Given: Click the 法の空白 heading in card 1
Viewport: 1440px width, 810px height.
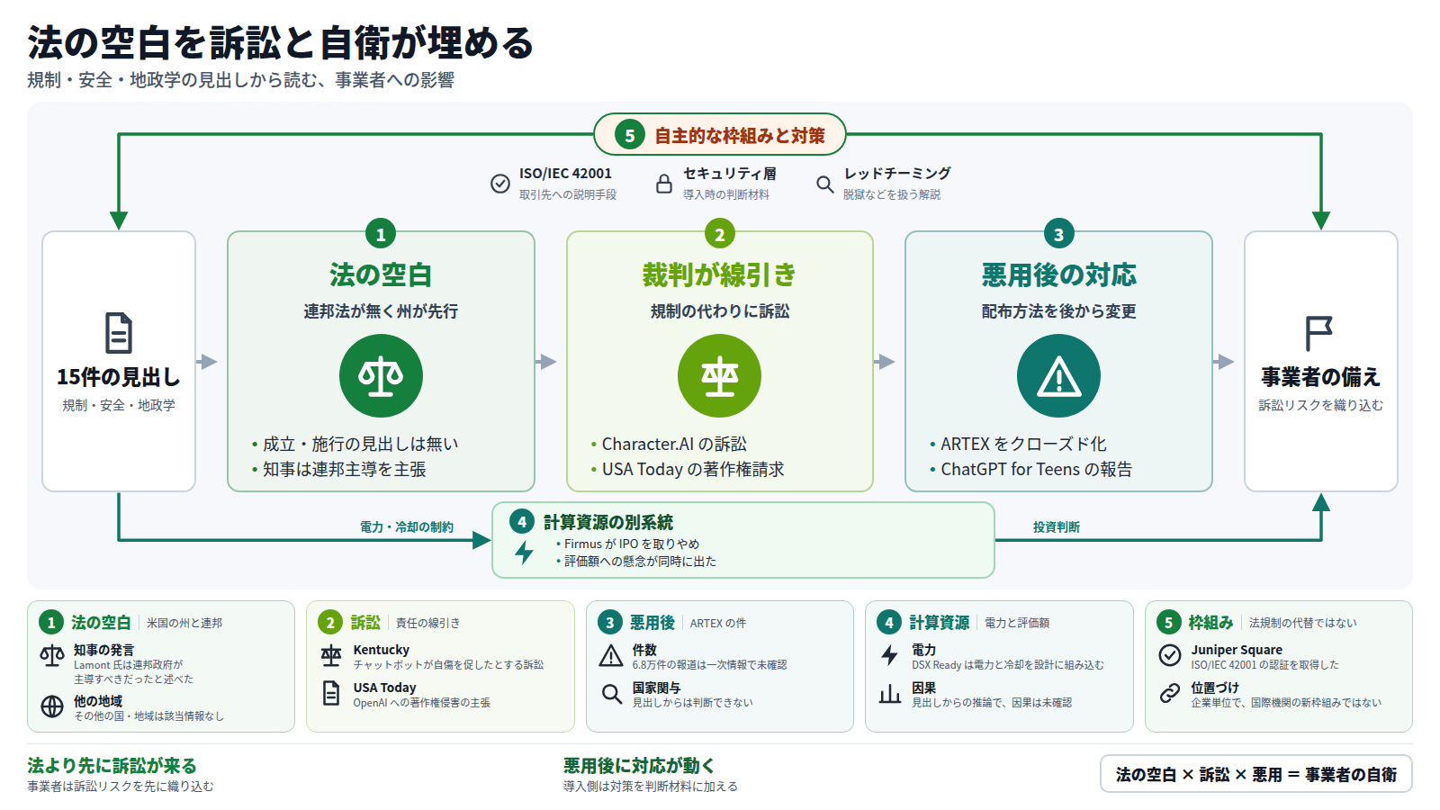Looking at the screenshot, I should (381, 274).
